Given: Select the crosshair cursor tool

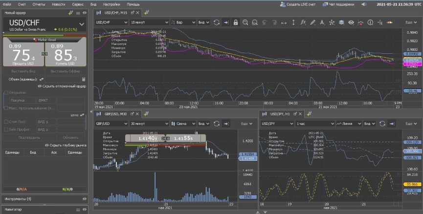Looking at the screenshot, I should click(380, 22).
